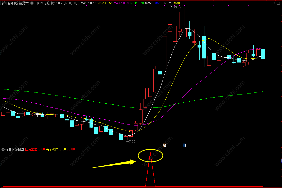Select the MA1: 10.62 value label
The height and width of the screenshot is (188, 282).
coord(89,3)
